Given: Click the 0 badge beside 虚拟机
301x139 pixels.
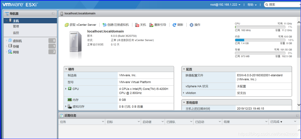Looking at the screenshot, I should [52, 41].
